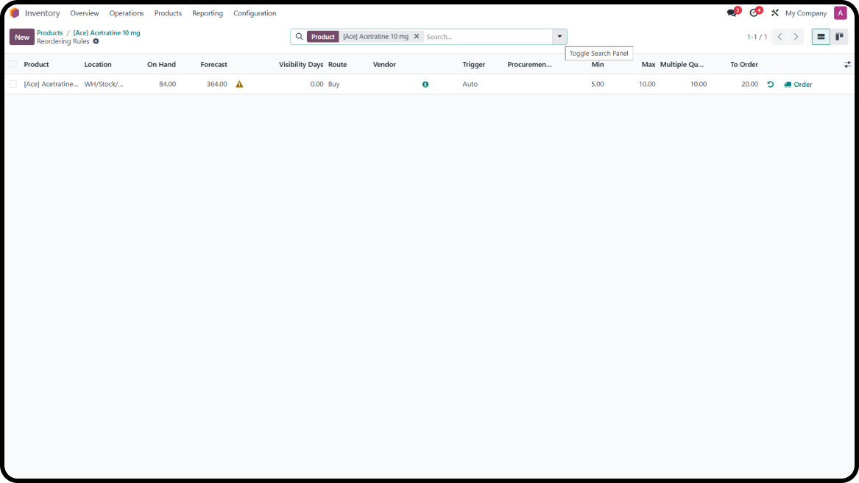
Task: Click the forecast warning triangle icon
Action: (239, 85)
